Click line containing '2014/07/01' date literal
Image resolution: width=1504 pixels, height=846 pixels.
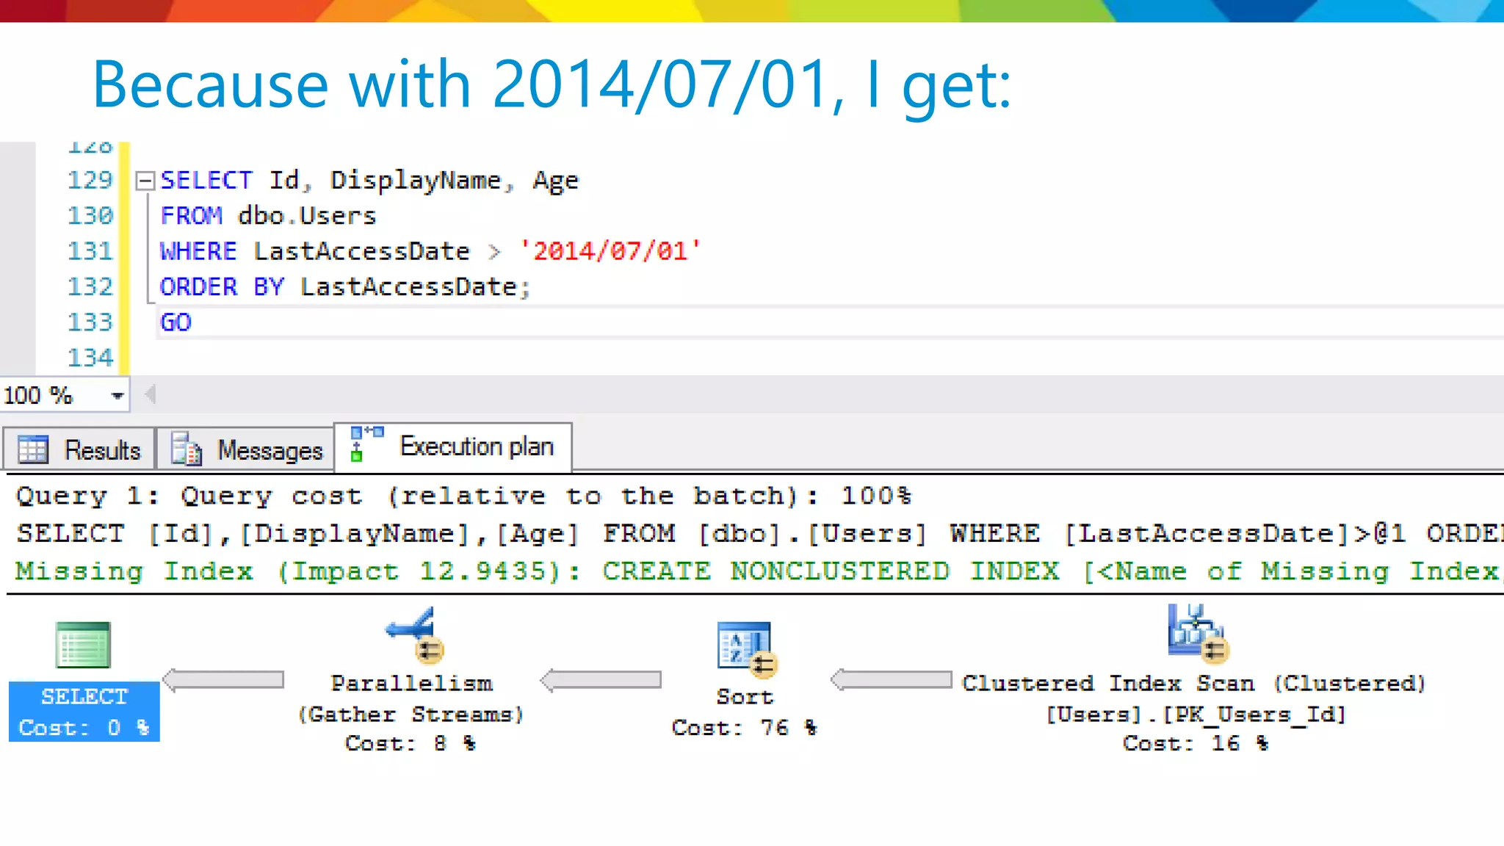pyautogui.click(x=610, y=251)
